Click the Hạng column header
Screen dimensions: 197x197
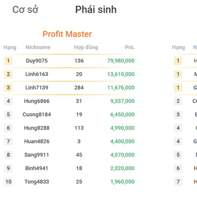[x=10, y=47]
